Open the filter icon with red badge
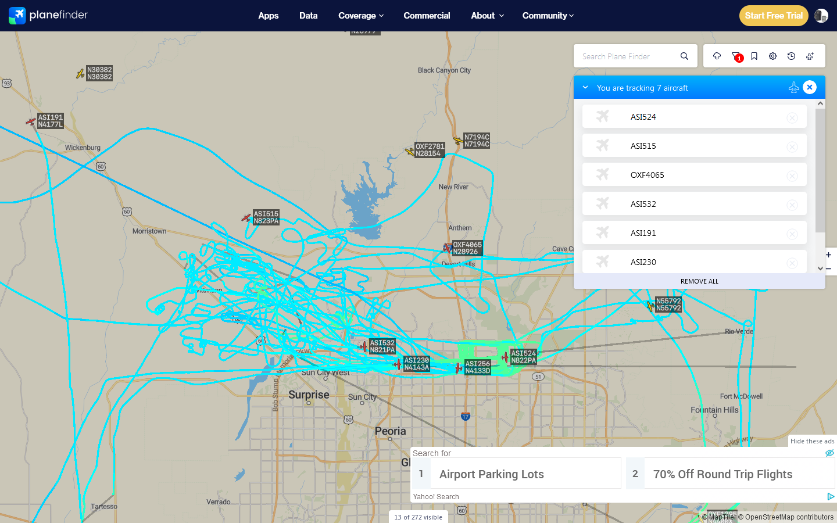 [736, 56]
